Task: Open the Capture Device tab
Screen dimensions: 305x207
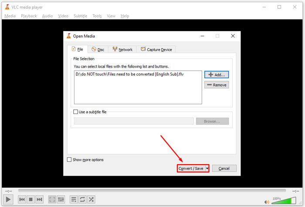Action: (x=156, y=49)
